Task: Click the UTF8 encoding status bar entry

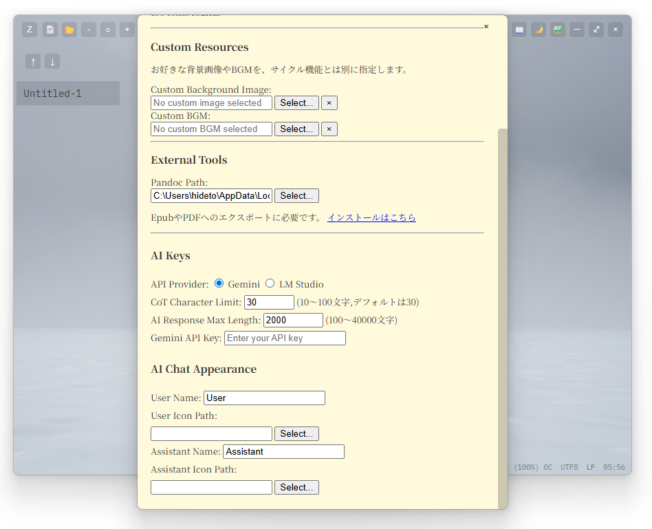Action: pyautogui.click(x=569, y=467)
